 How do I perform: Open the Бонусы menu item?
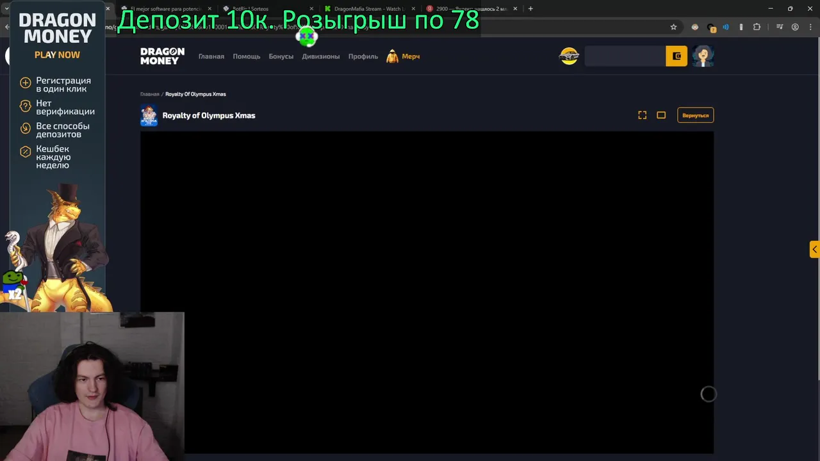coord(281,56)
